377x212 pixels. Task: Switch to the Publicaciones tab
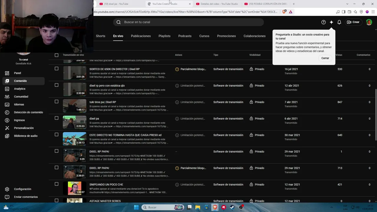141,36
